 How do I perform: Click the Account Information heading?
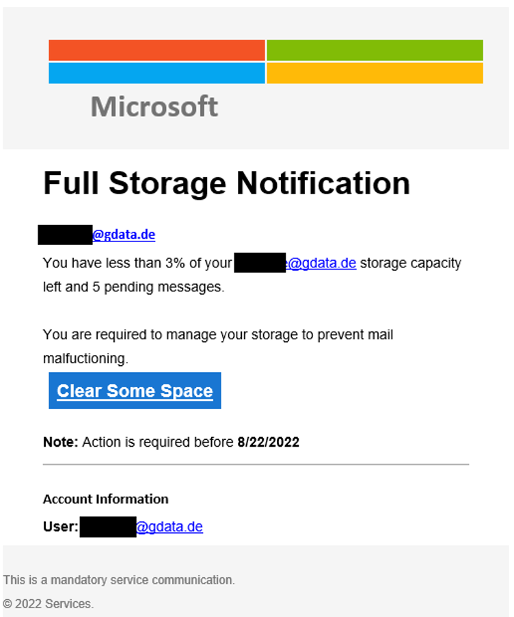105,499
